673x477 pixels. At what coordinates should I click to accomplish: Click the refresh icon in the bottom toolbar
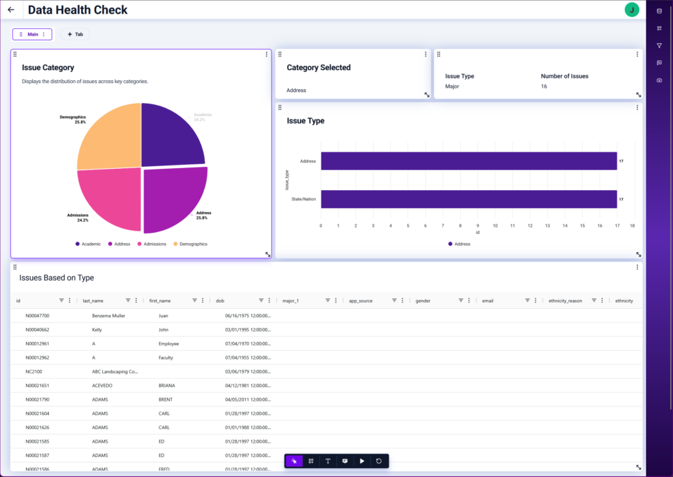(378, 461)
